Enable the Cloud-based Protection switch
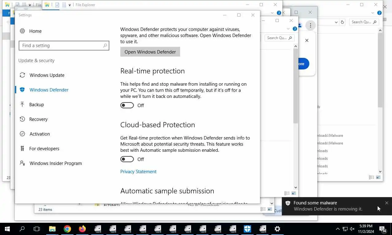Viewport: 392px width, 235px height. [127, 159]
